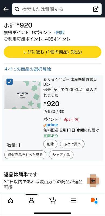This screenshot has height=216, width=105.
Task: Click the 削除 delete button
Action: point(50,144)
